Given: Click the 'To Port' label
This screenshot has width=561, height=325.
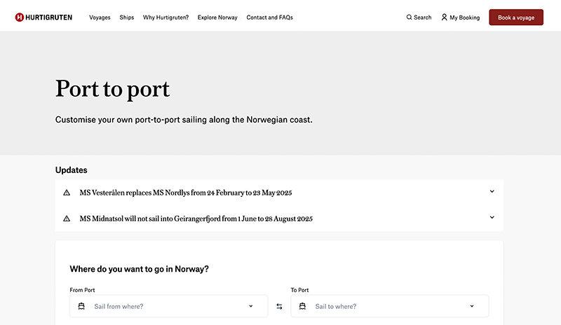Looking at the screenshot, I should point(300,290).
